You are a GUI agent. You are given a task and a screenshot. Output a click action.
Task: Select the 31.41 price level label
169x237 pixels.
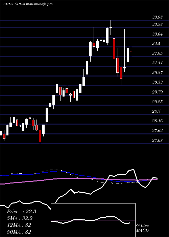click(x=158, y=63)
